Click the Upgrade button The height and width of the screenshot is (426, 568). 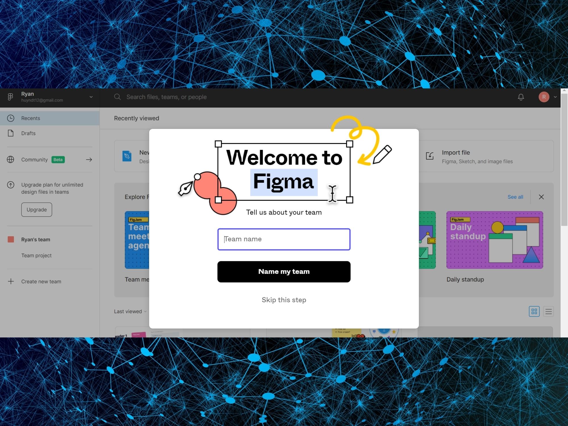tap(37, 210)
